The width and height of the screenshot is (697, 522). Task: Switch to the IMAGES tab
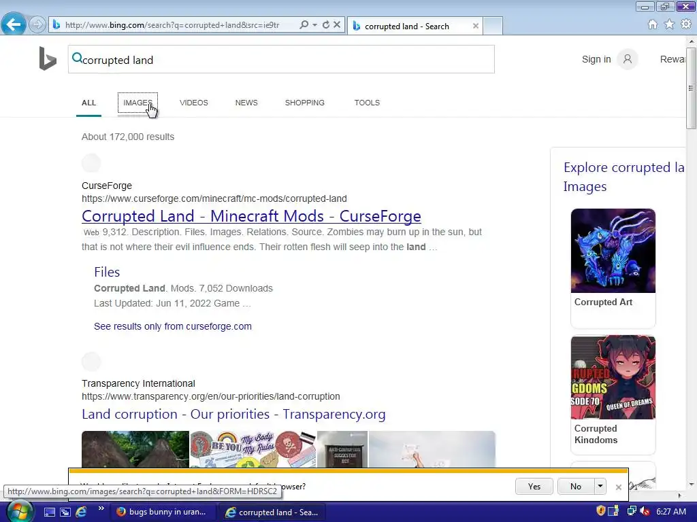[137, 103]
